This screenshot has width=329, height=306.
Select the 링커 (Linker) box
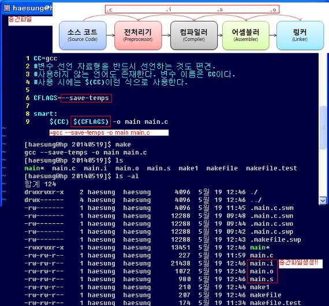coord(300,35)
